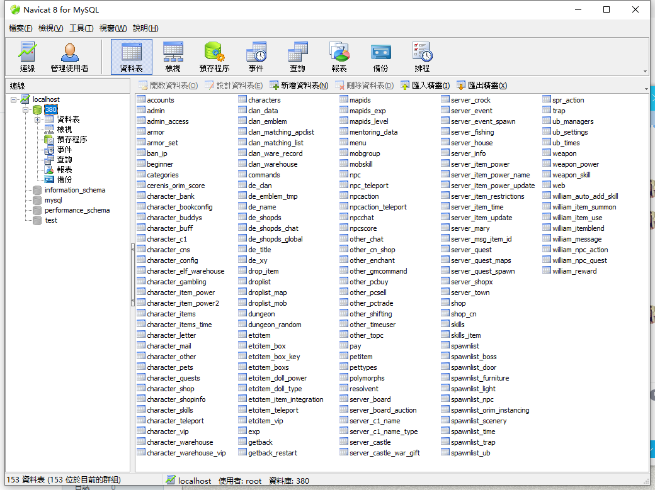Click 設計資料表 design table button
Viewport: 655px width, 490px height.
(234, 86)
